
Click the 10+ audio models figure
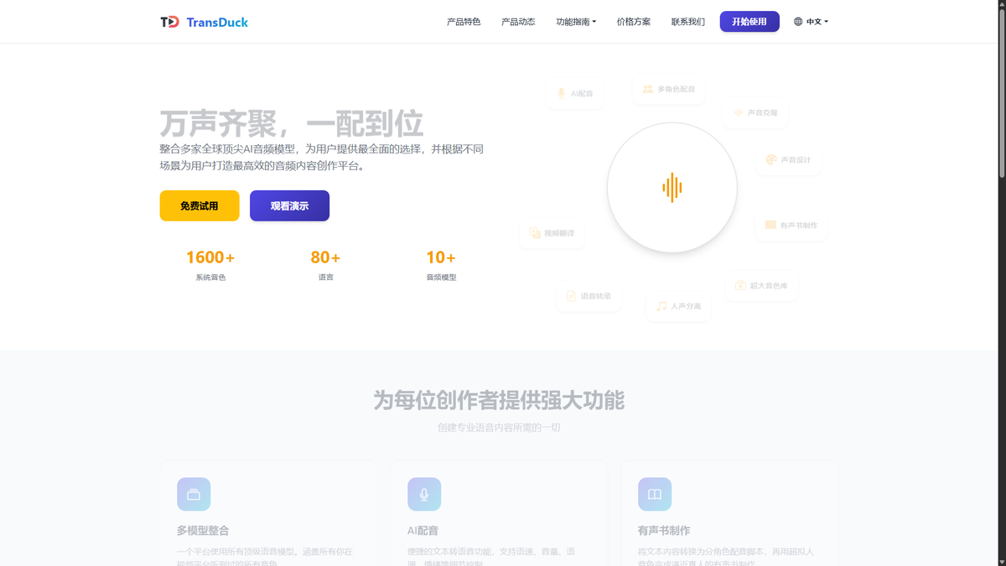441,257
